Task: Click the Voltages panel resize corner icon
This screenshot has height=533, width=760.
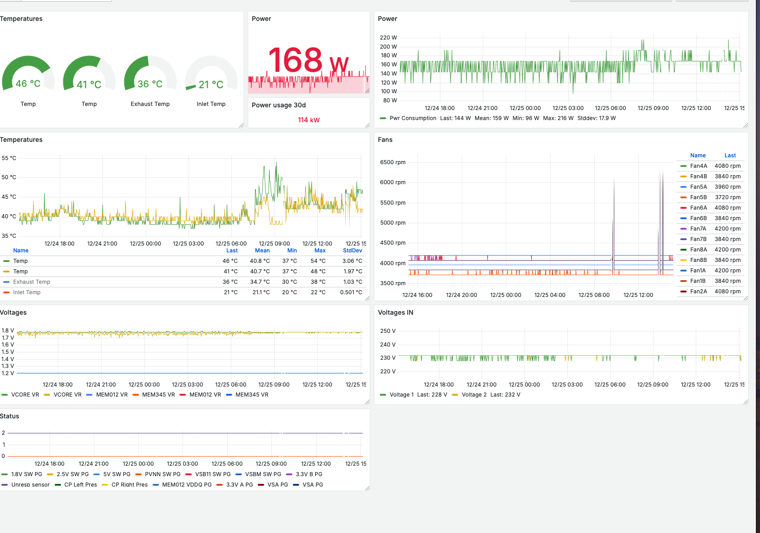Action: 367,402
